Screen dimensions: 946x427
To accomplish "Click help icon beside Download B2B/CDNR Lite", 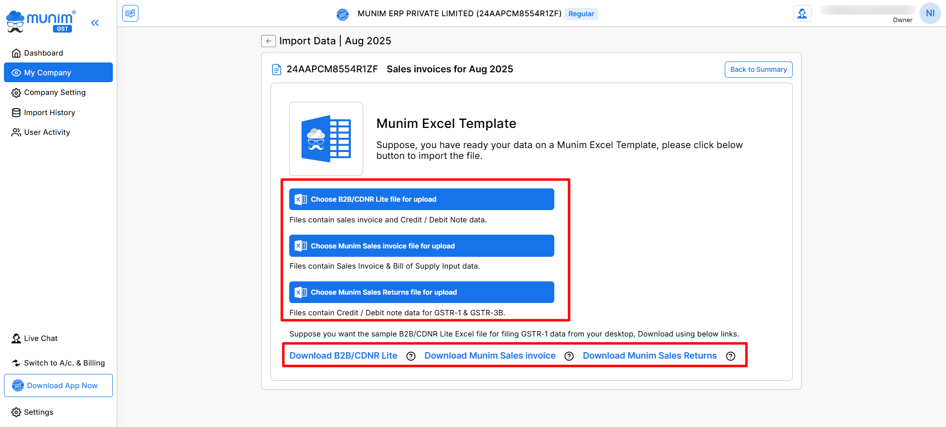I will (x=411, y=356).
